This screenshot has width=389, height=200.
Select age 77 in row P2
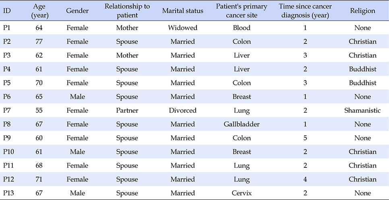(x=39, y=41)
